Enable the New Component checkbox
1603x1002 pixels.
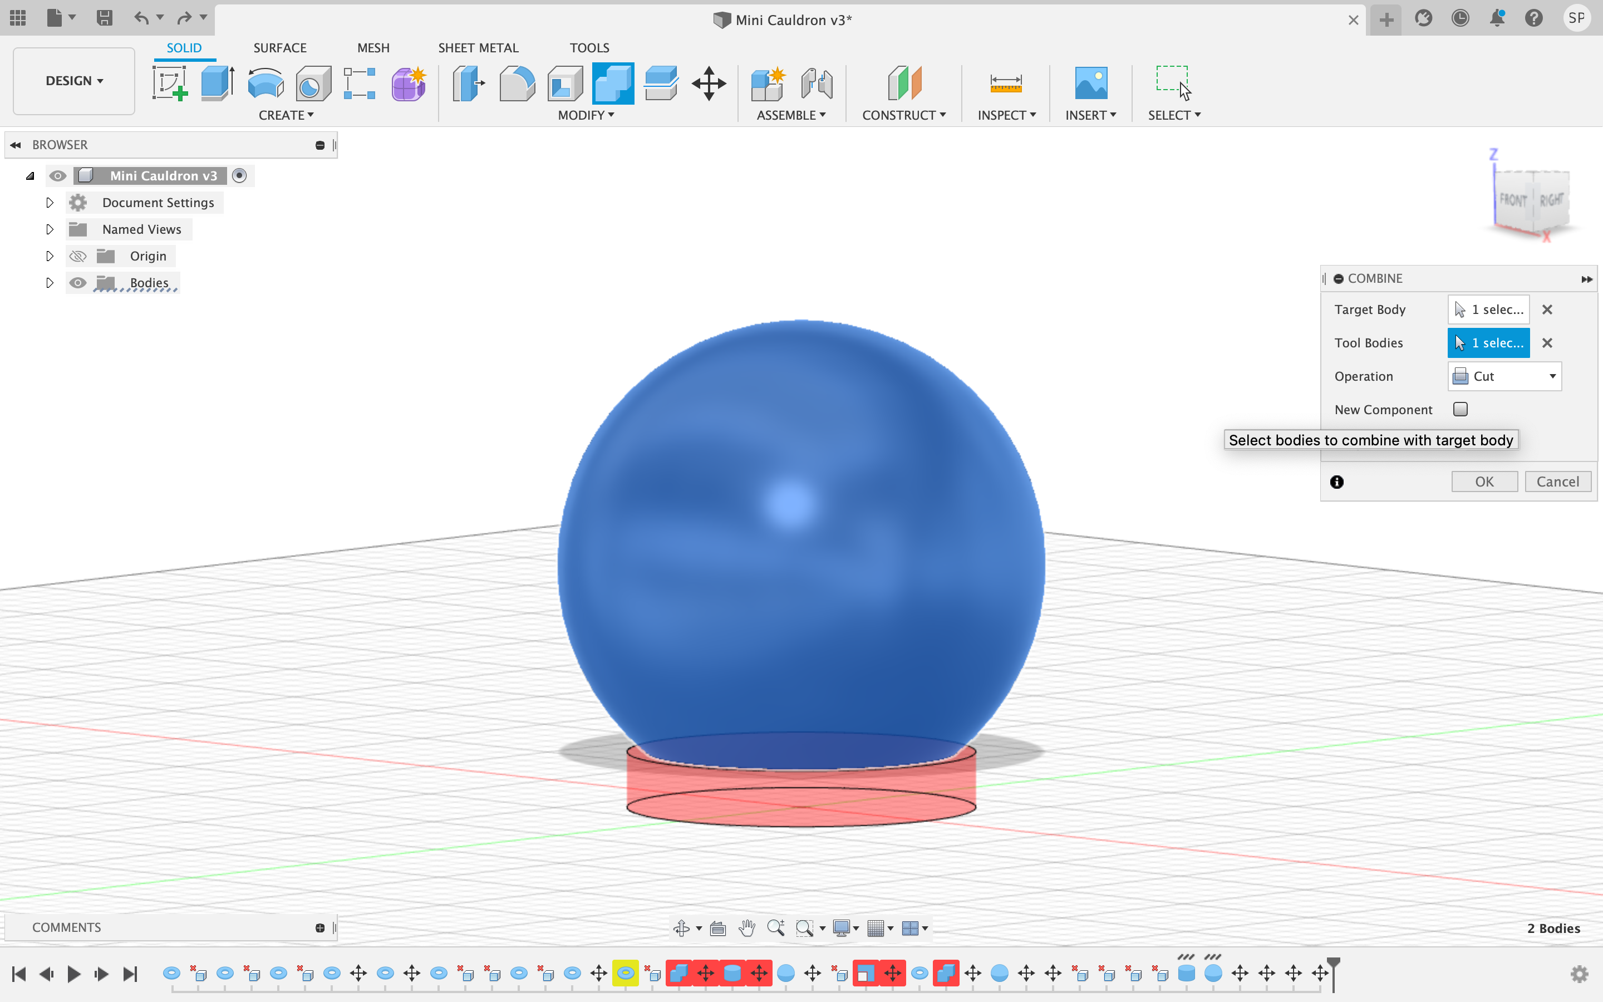tap(1461, 410)
